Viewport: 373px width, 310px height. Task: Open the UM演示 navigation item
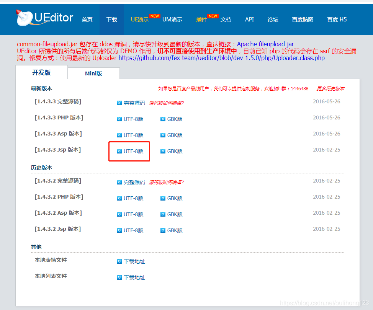(x=172, y=20)
